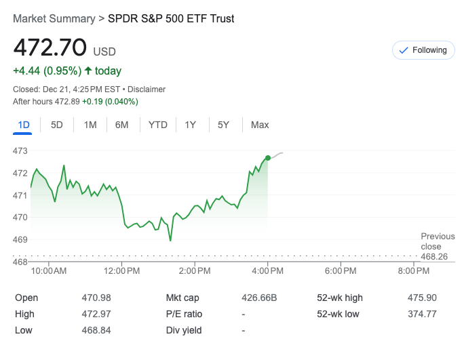Viewport: 464px width, 343px height.
Task: Click the Mkt cap value 426.66B
Action: click(260, 298)
